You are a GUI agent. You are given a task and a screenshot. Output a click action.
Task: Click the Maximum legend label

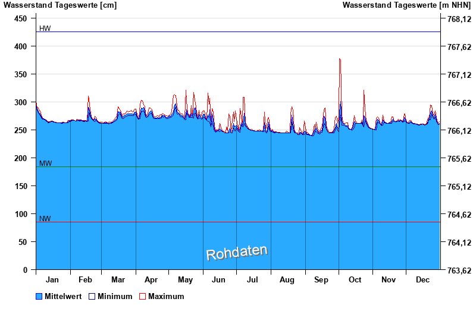pyautogui.click(x=166, y=296)
